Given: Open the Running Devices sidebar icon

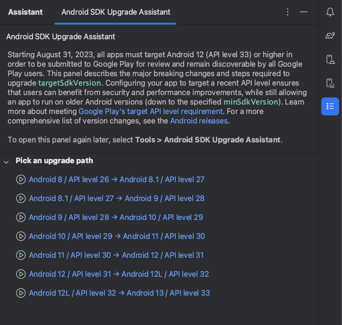Looking at the screenshot, I should [330, 83].
